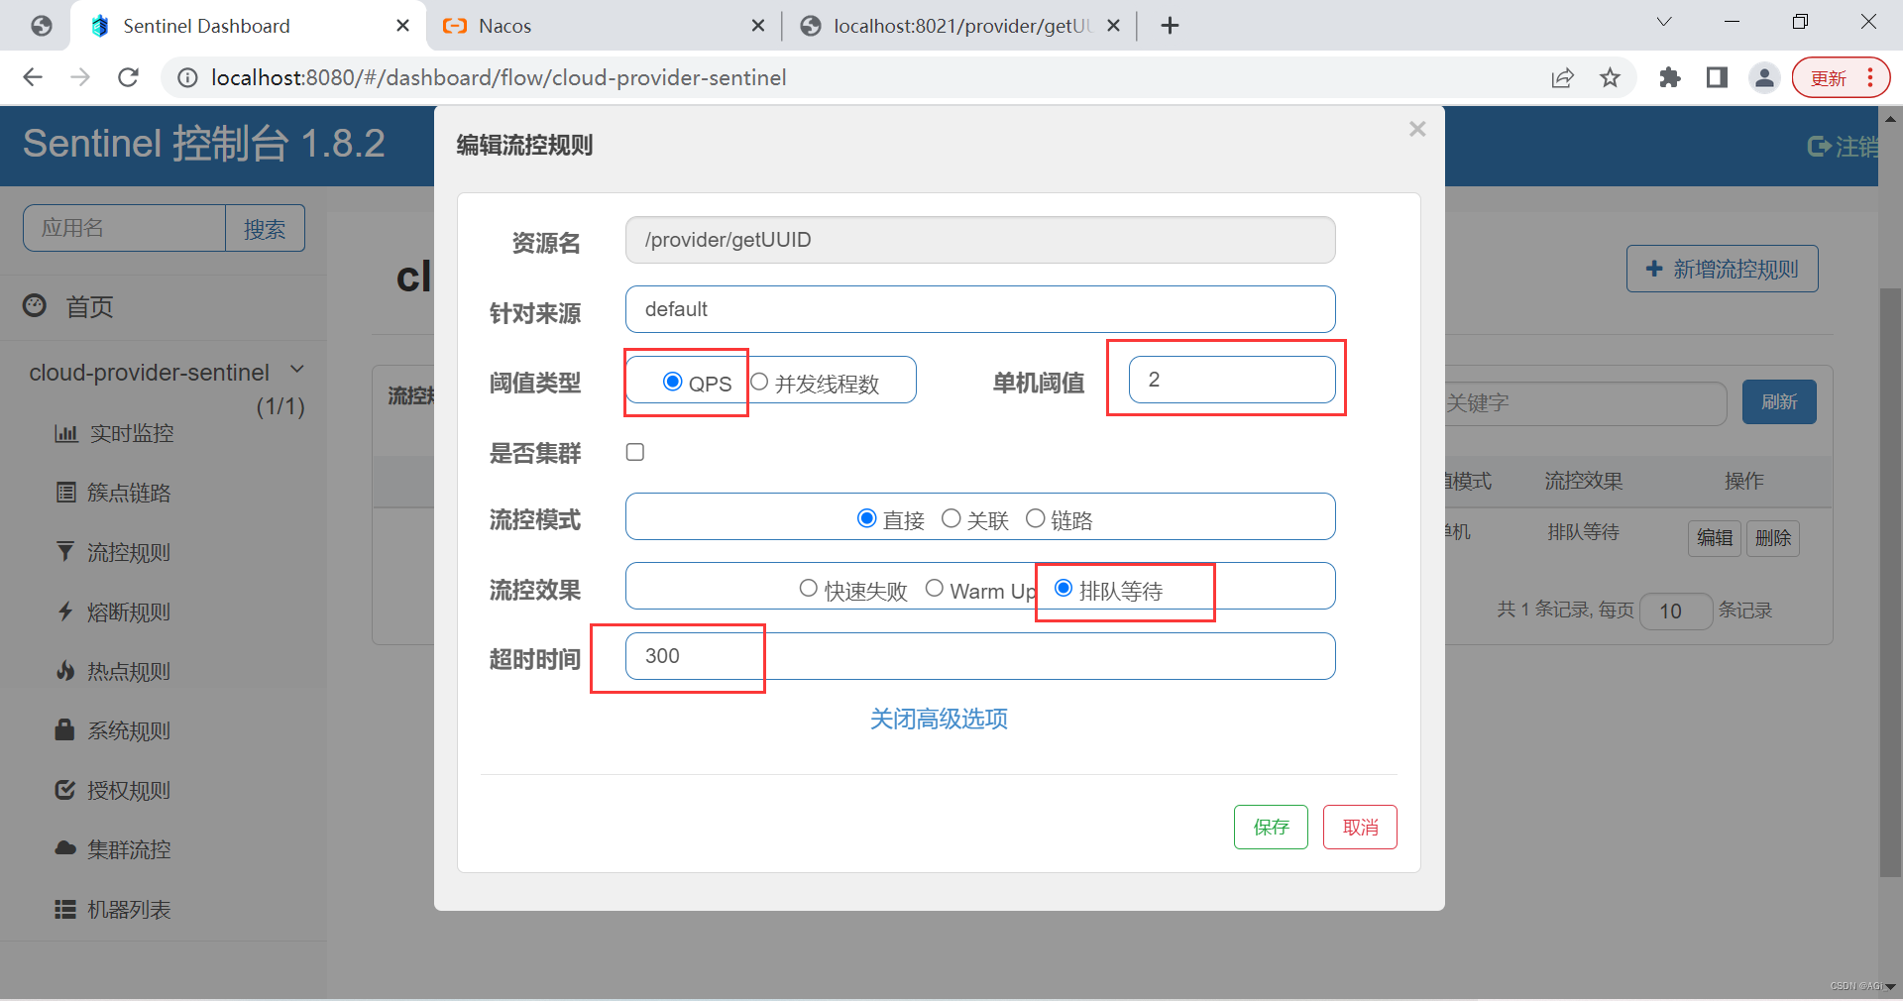Open 授权规则 menu item
The height and width of the screenshot is (1001, 1903).
point(113,790)
